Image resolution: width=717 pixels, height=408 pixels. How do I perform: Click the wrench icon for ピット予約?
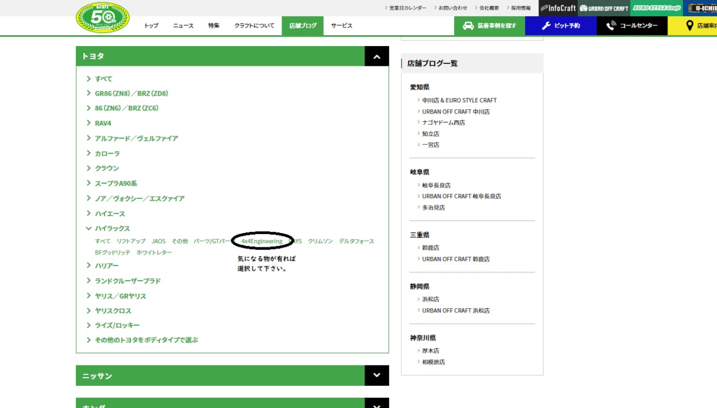[x=546, y=26]
